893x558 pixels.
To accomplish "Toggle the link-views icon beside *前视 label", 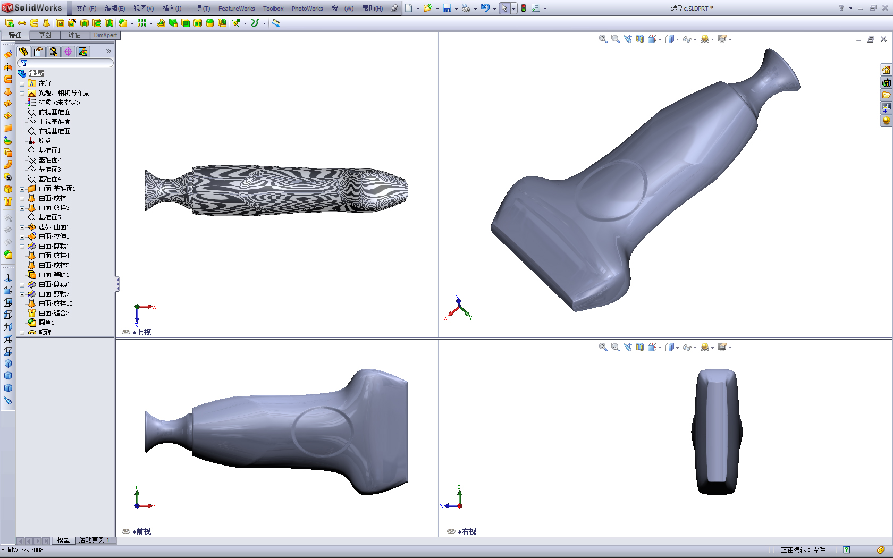I will (x=126, y=531).
